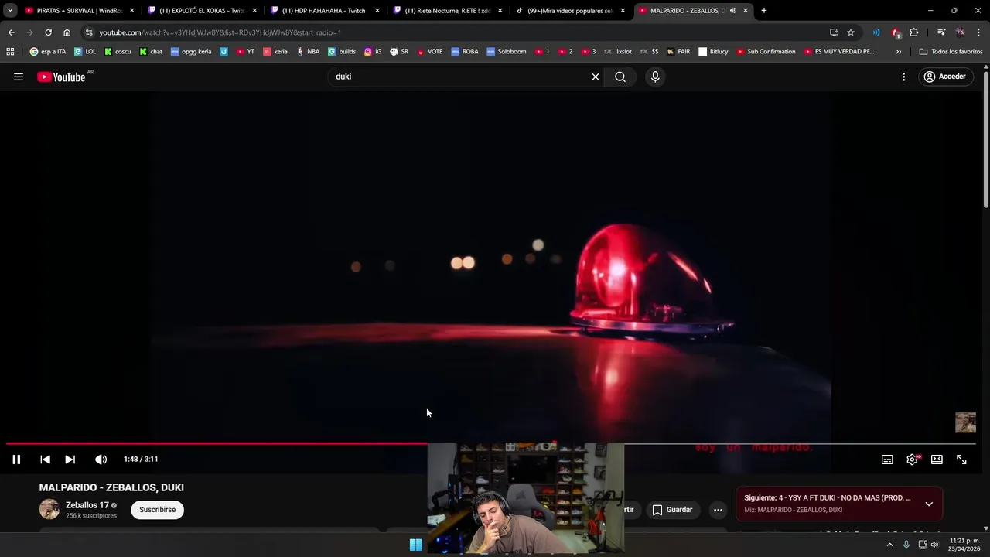Click the Acceder sign-in button
The height and width of the screenshot is (557, 990).
point(944,77)
